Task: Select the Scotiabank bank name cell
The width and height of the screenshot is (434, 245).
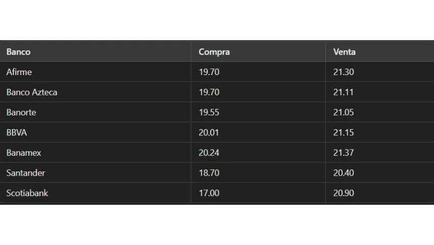Action: (28, 193)
